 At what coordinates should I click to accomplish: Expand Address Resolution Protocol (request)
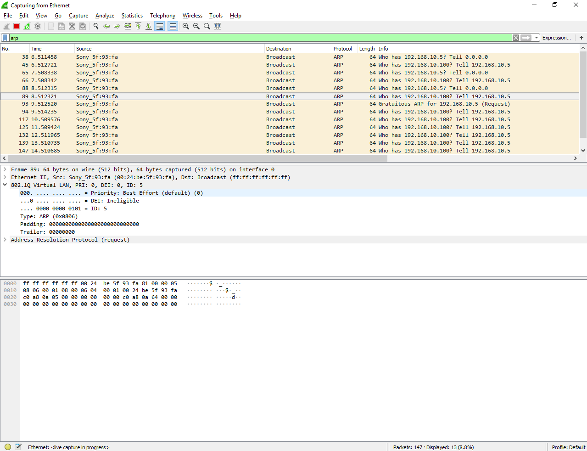5,240
